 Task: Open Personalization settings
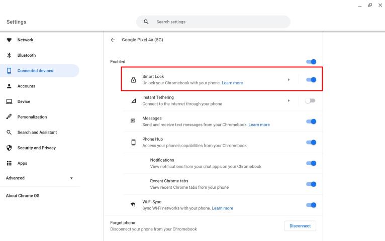pyautogui.click(x=39, y=117)
